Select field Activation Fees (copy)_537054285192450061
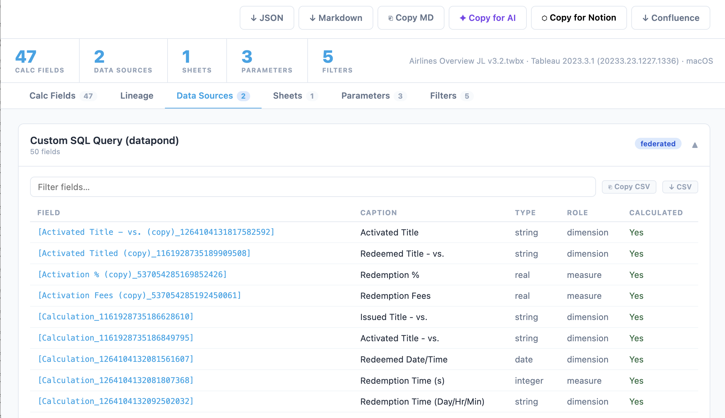This screenshot has height=418, width=725. tap(139, 296)
